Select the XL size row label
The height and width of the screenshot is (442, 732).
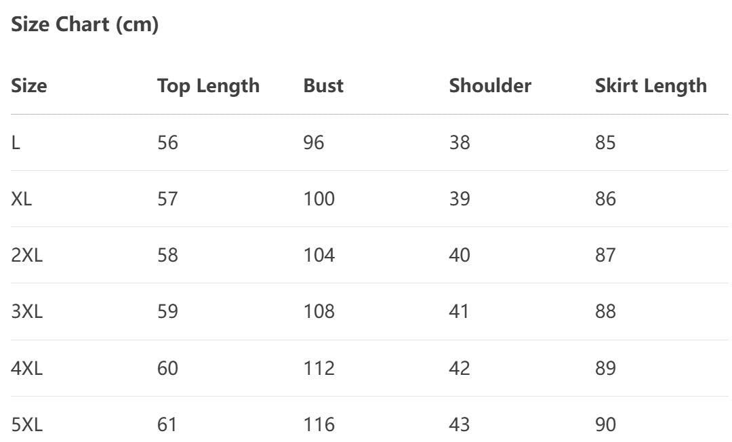click(22, 199)
